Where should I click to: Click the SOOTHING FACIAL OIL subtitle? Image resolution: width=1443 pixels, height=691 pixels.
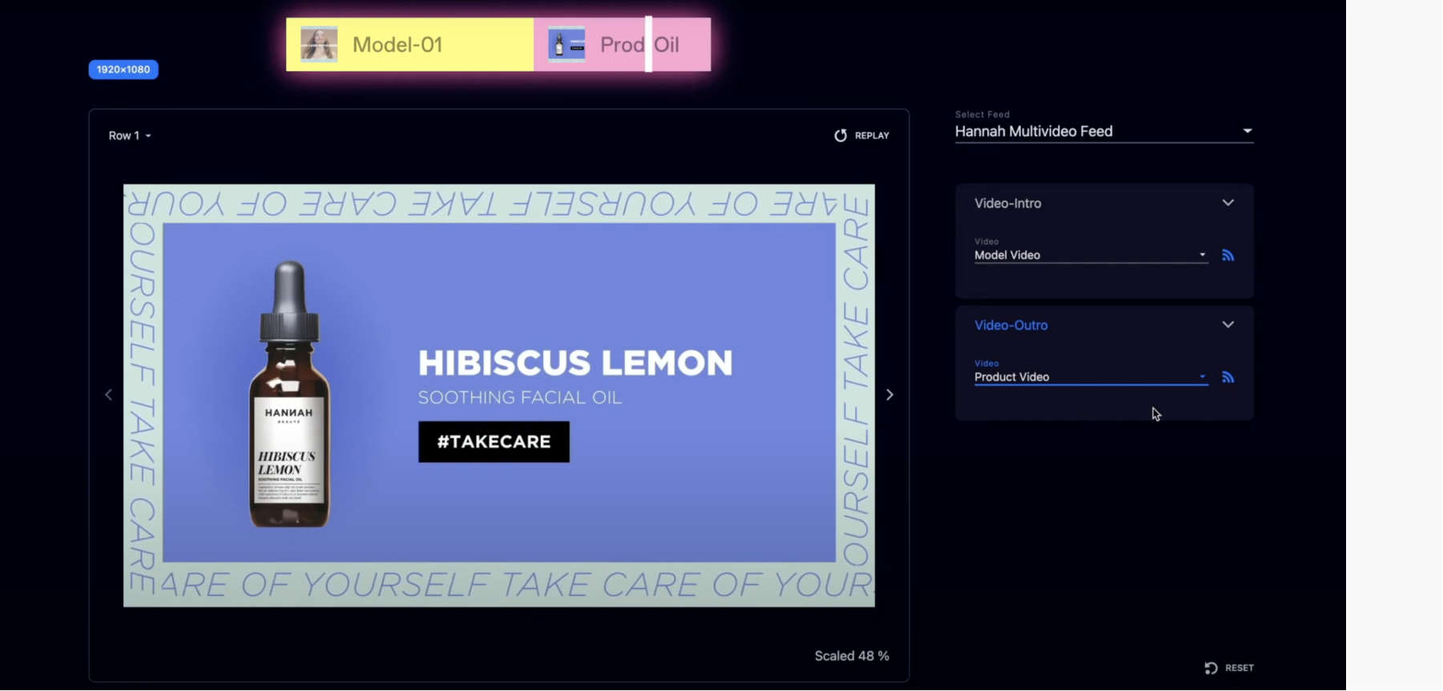click(520, 398)
